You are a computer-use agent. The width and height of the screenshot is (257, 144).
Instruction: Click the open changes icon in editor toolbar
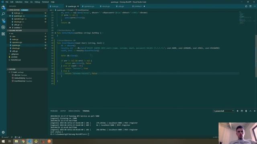pyautogui.click(x=246, y=6)
